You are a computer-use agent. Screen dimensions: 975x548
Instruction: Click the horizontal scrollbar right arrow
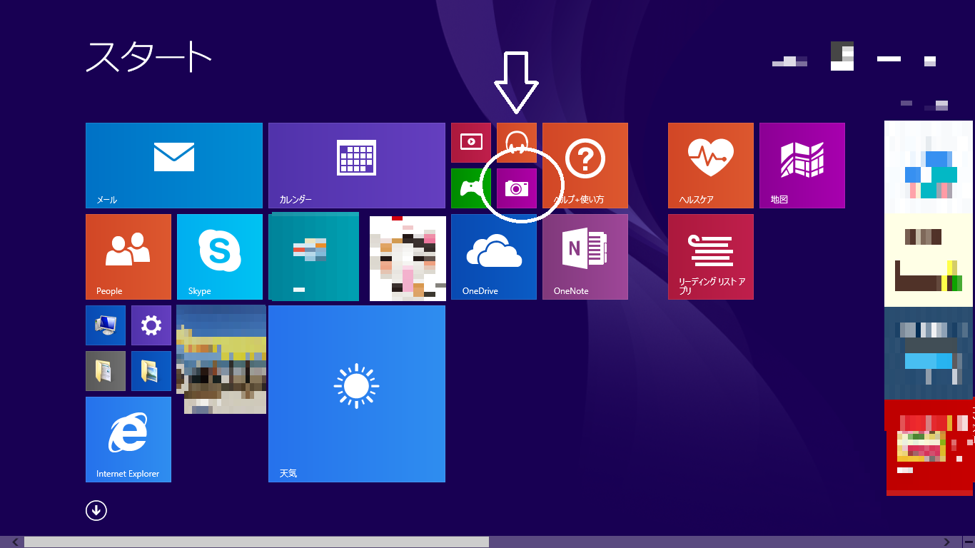click(947, 542)
